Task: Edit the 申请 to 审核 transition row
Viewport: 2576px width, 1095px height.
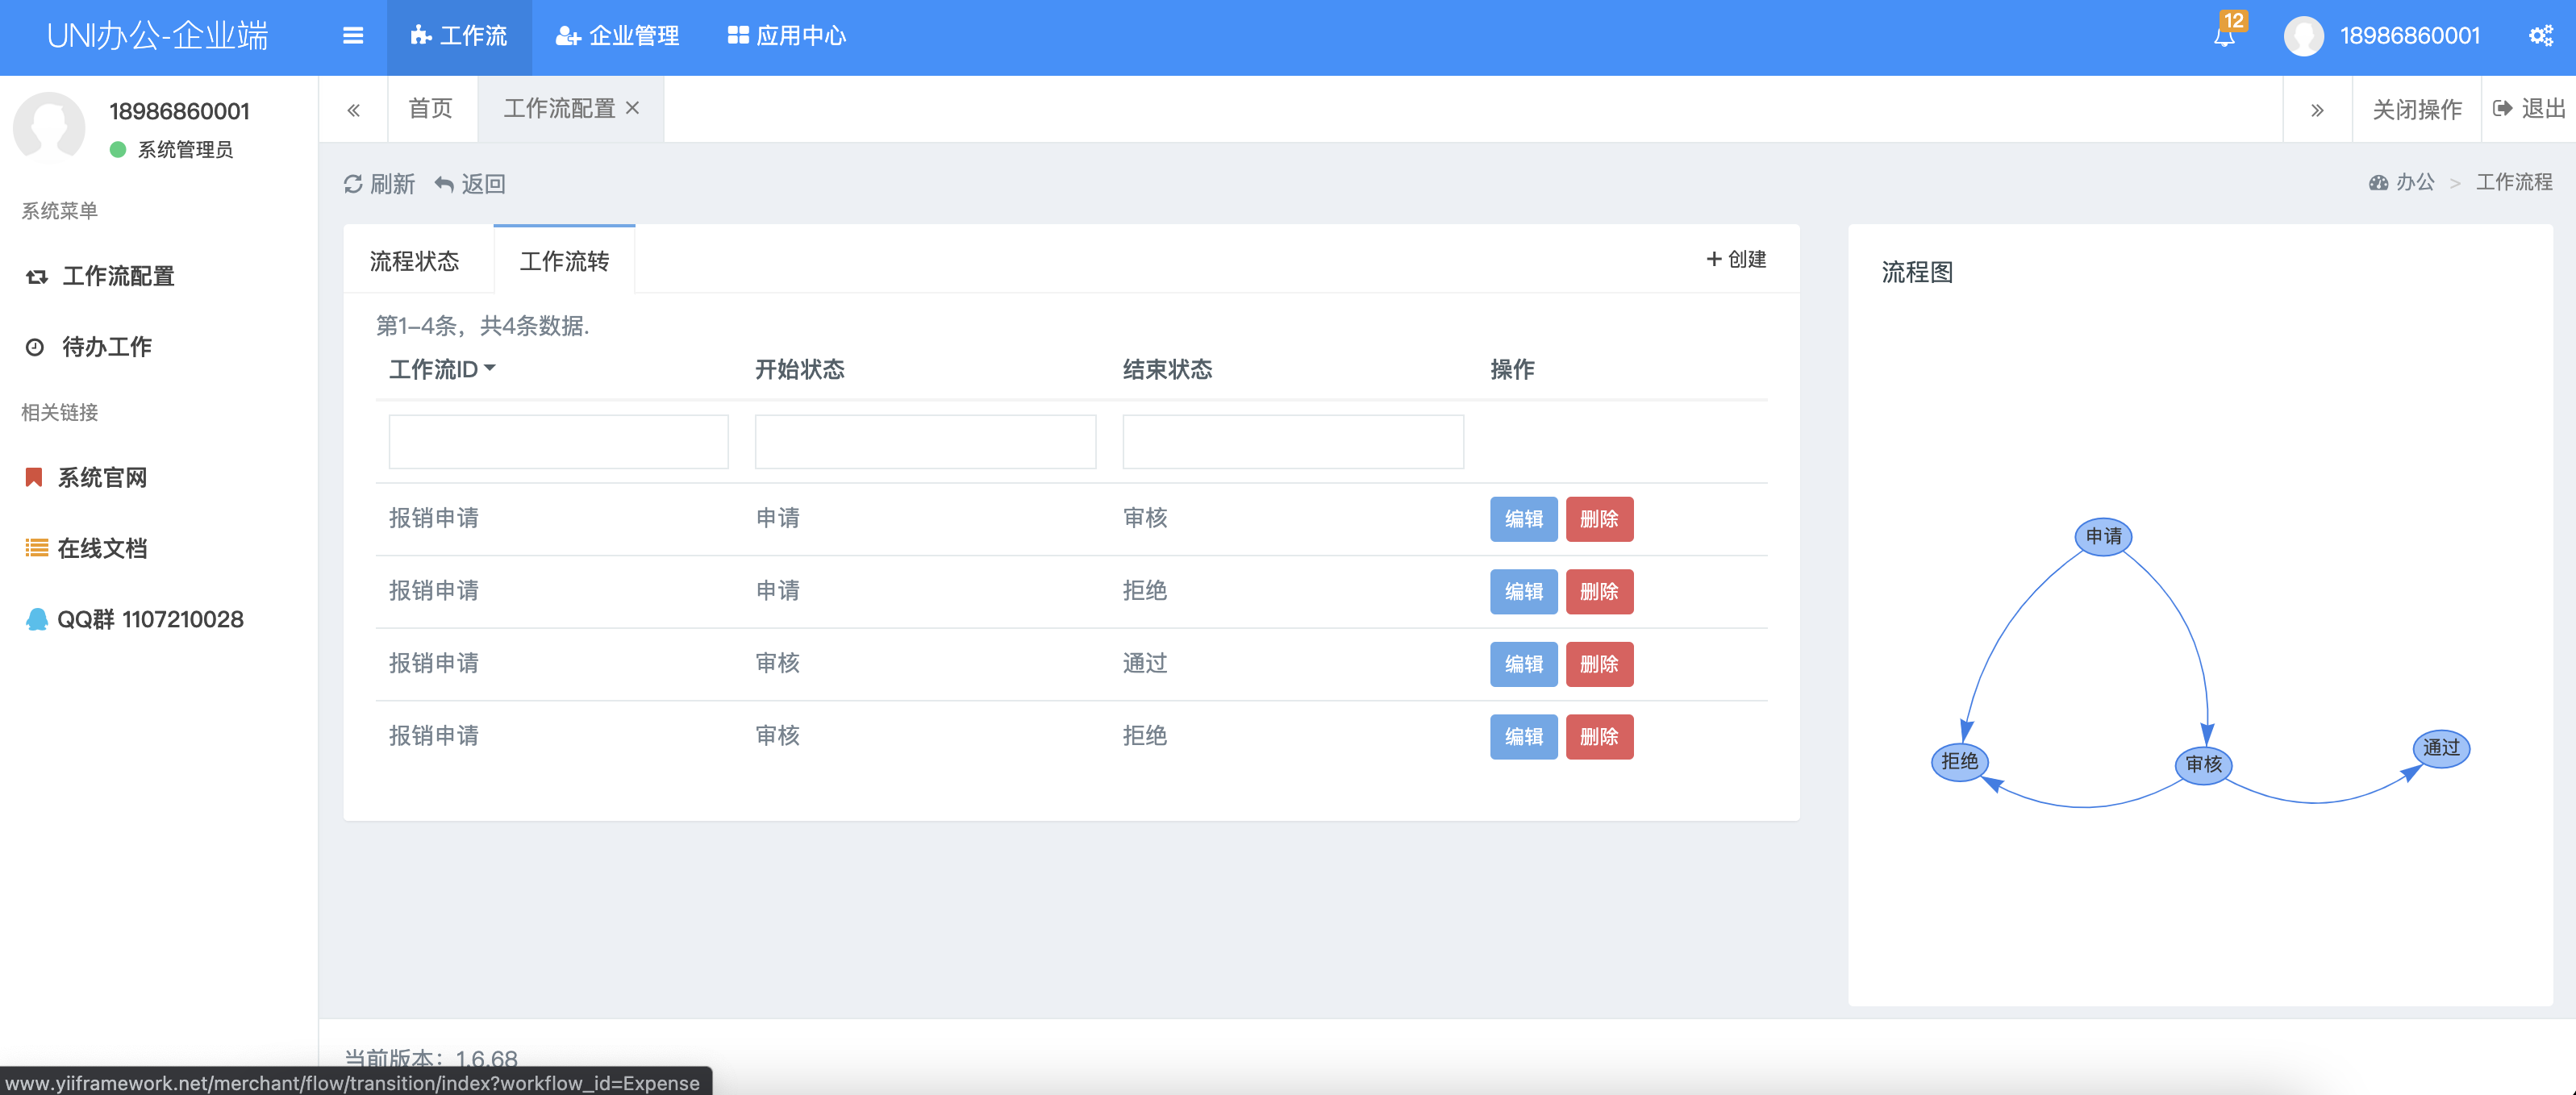Action: point(1523,519)
